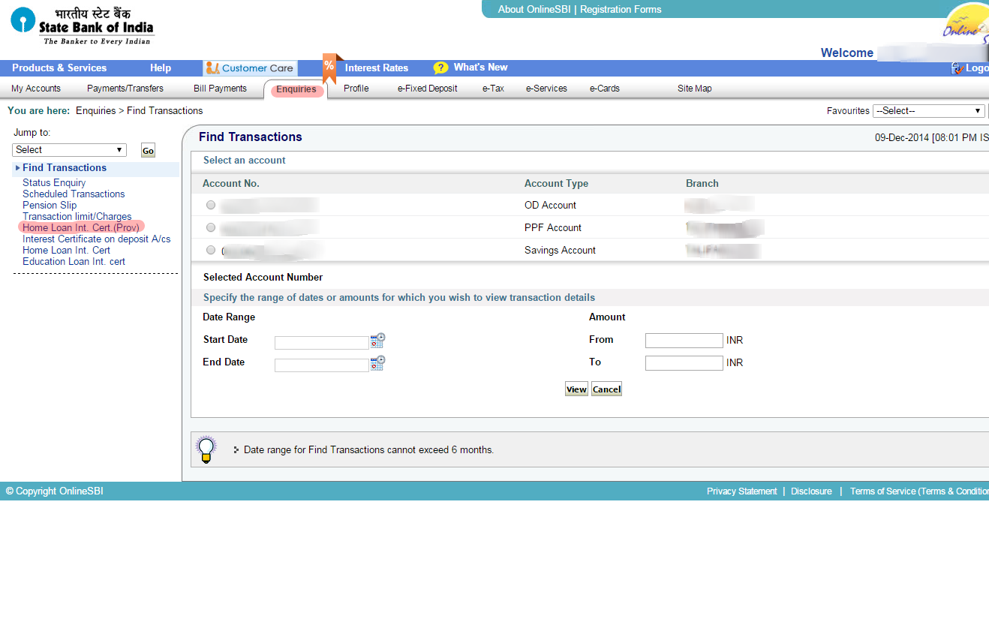Click the Account Type column header
Viewport: 989px width, 622px height.
(x=556, y=184)
